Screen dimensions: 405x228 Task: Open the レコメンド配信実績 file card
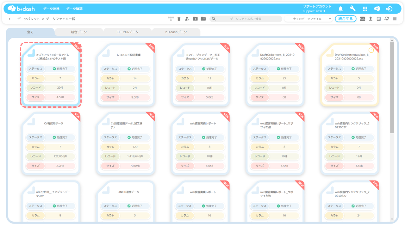pos(126,74)
